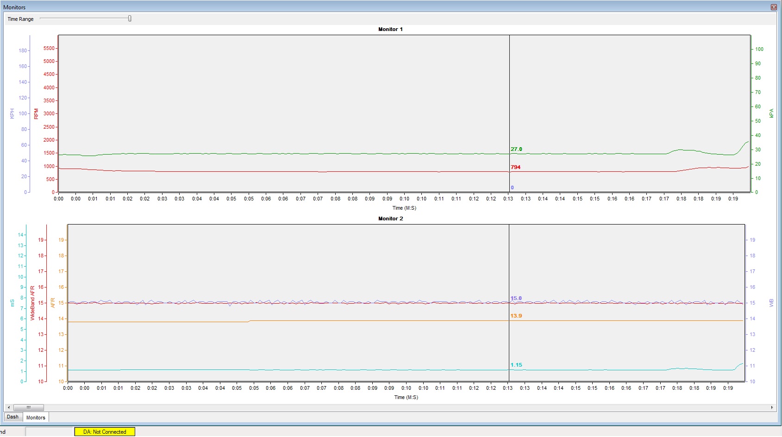The height and width of the screenshot is (437, 782).
Task: Click the WideBand AFR axis label
Action: click(x=32, y=303)
